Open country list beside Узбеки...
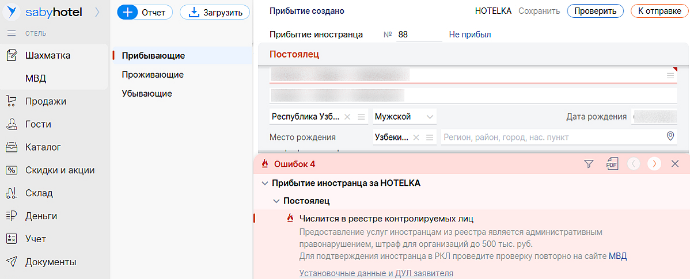 tap(430, 137)
